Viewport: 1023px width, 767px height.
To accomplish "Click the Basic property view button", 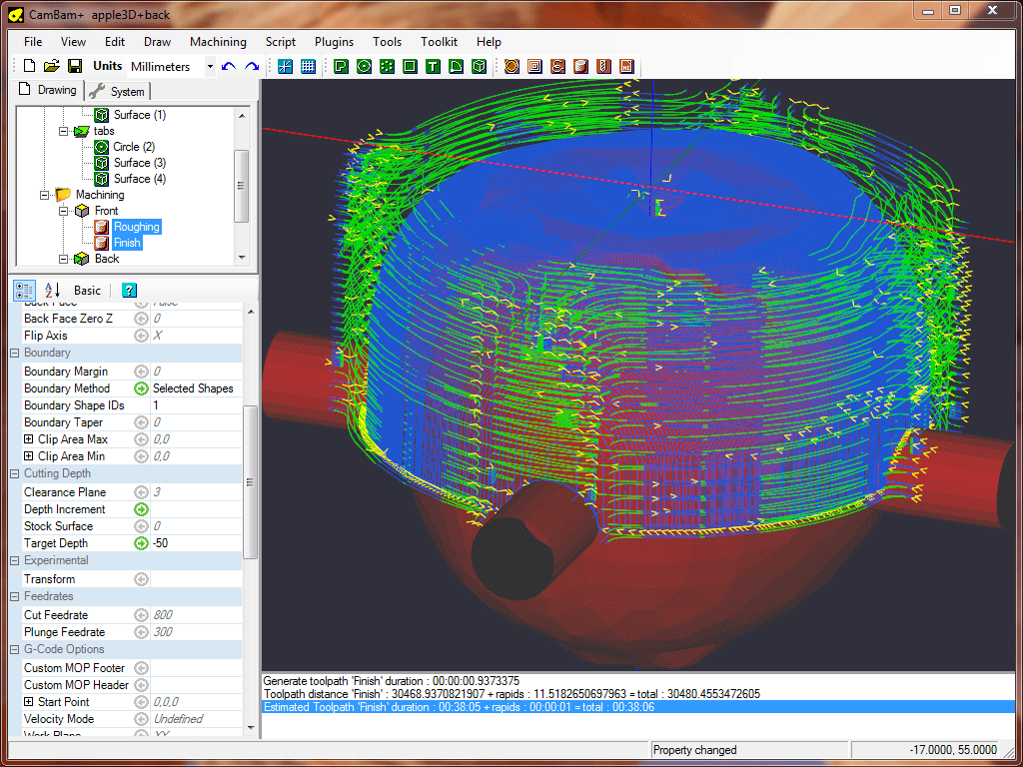I will [x=87, y=290].
